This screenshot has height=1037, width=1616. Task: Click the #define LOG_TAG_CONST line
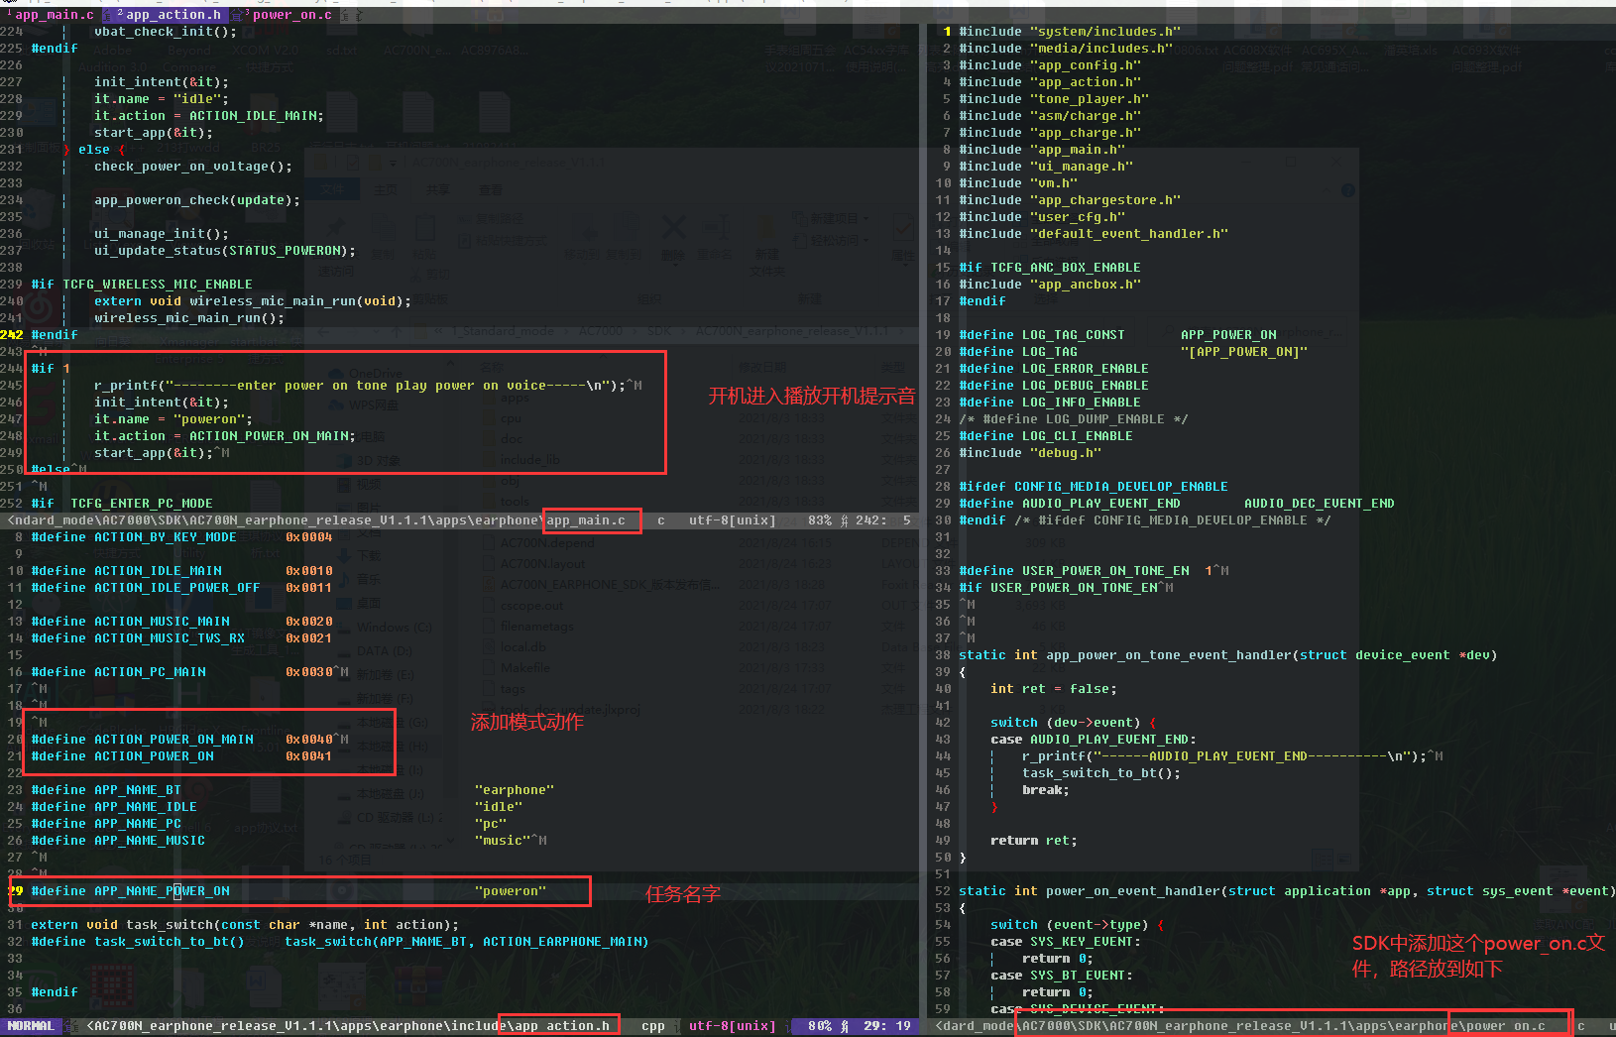click(x=1117, y=335)
